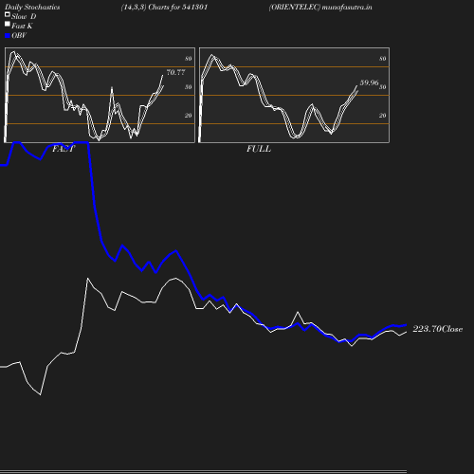The height and width of the screenshot is (474, 474).
Task: Click the price line peak after OBV drop
Action: tap(87, 279)
